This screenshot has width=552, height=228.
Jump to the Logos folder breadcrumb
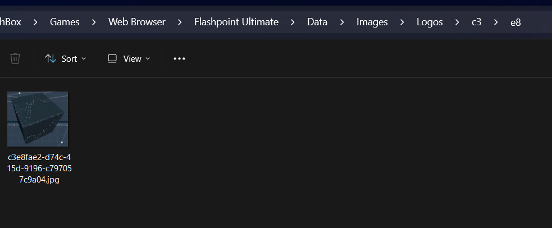click(x=430, y=22)
